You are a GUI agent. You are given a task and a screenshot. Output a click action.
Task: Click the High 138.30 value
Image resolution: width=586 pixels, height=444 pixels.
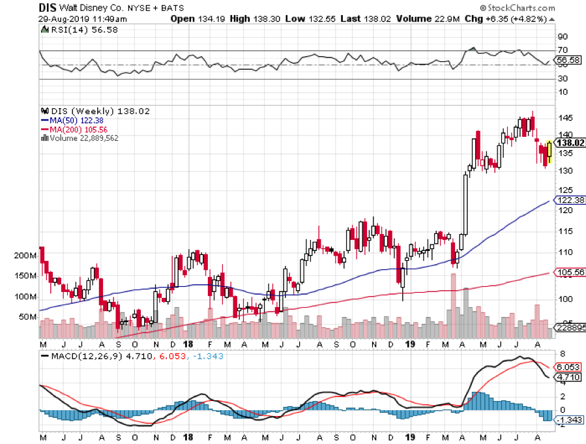pyautogui.click(x=255, y=19)
